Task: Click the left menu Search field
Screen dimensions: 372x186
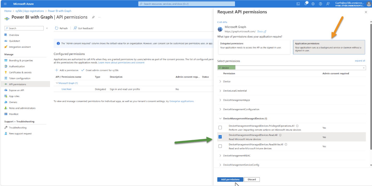Action: pos(24,28)
